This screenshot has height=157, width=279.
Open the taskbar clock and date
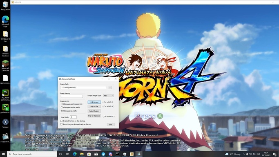tap(266, 154)
